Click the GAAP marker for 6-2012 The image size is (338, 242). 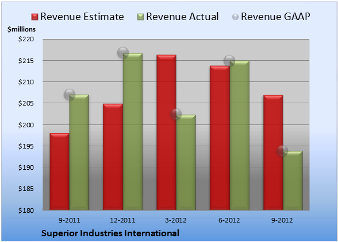click(x=229, y=61)
